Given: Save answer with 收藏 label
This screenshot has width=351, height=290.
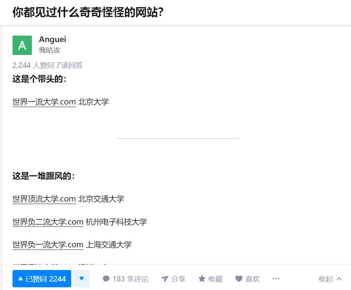Looking at the screenshot, I should (x=211, y=279).
